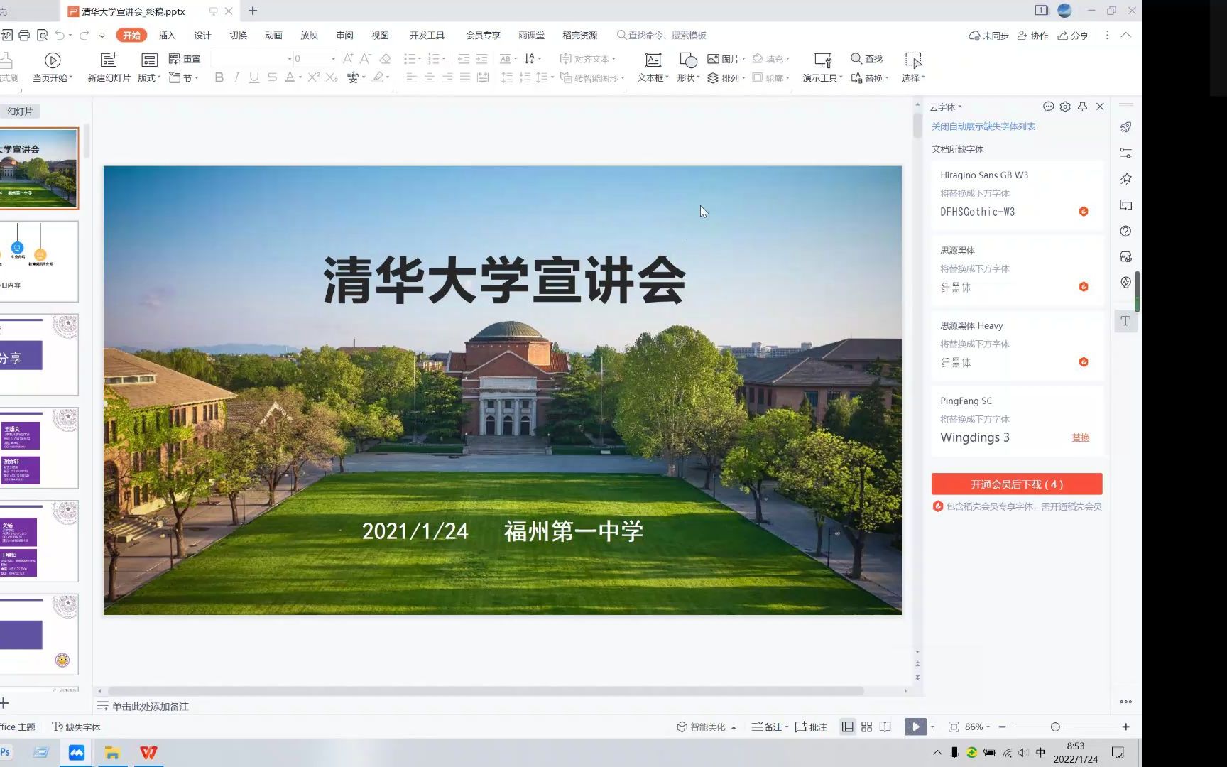The image size is (1227, 767).
Task: Click the clear formatting eraser icon
Action: click(x=386, y=59)
